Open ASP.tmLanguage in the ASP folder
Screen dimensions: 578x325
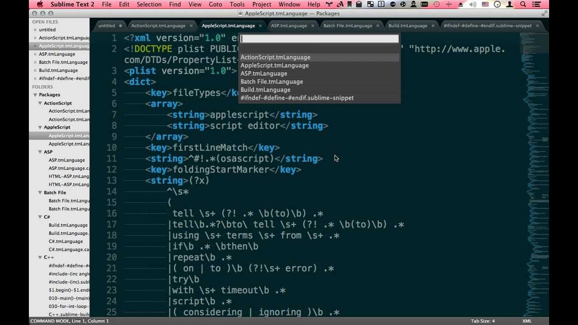tap(67, 160)
